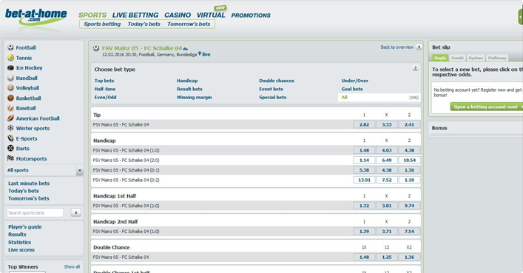
Task: Choose the Result bets bet type
Action: (189, 89)
